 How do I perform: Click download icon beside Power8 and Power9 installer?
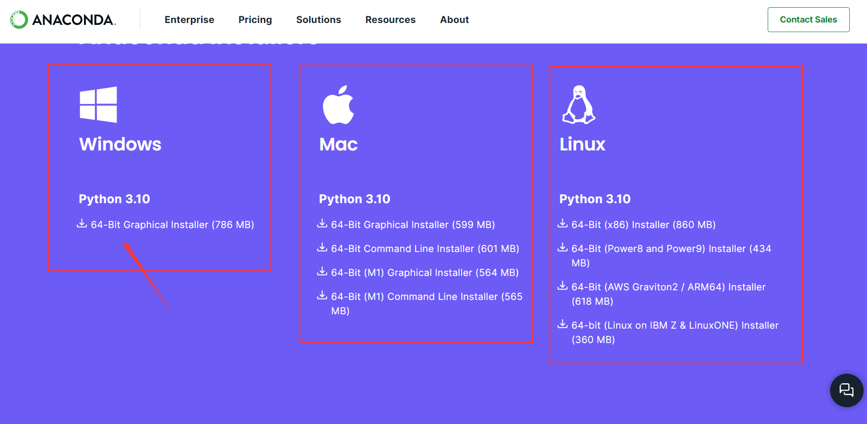click(x=562, y=248)
